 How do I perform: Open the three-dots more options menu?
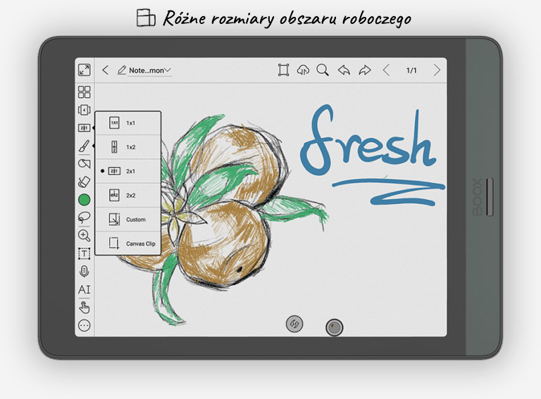pyautogui.click(x=85, y=325)
